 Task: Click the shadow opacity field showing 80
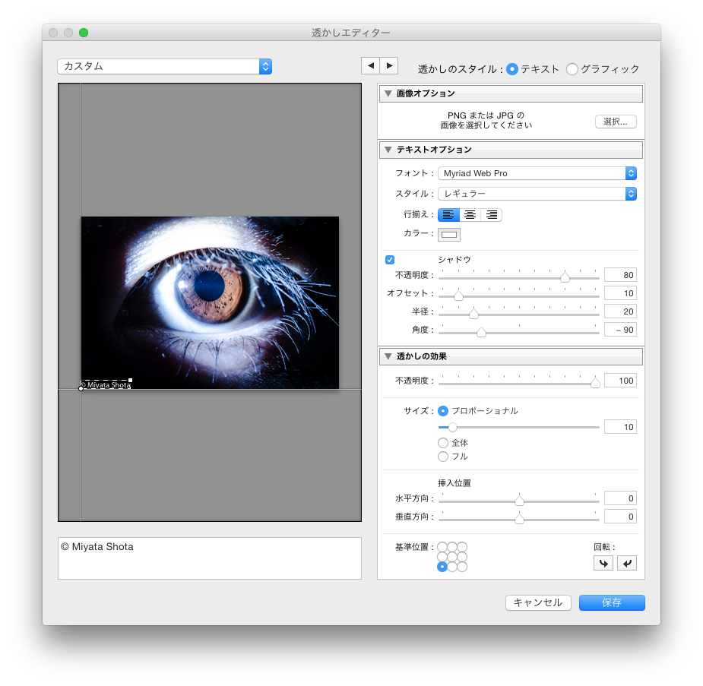click(620, 275)
